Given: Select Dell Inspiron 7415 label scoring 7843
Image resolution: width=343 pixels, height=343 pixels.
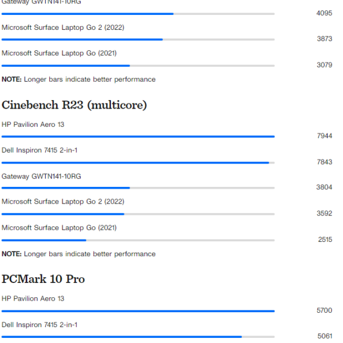Looking at the screenshot, I should 39,150.
